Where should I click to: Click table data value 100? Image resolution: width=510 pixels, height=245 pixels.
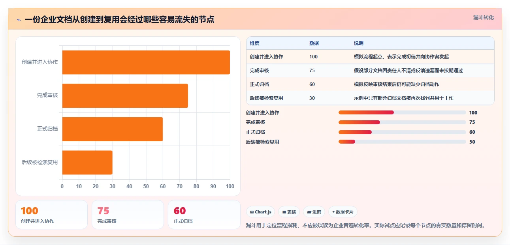(x=313, y=57)
